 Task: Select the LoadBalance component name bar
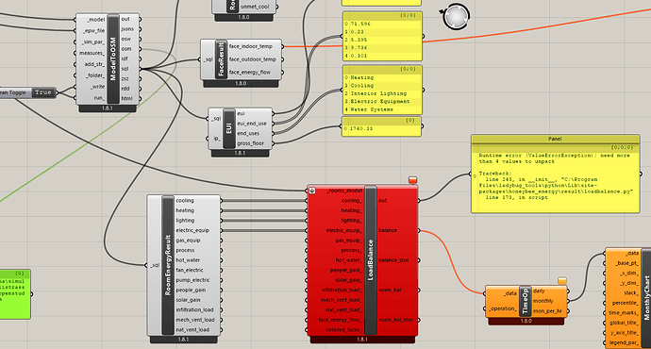(x=371, y=260)
